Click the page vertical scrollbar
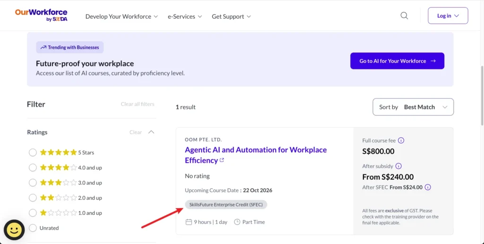484x244 pixels. click(x=481, y=95)
